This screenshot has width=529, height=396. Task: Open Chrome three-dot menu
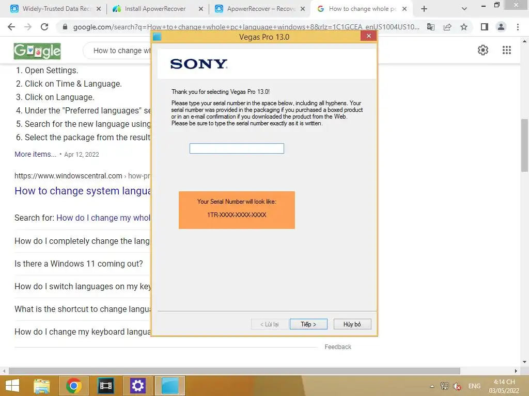(x=518, y=27)
